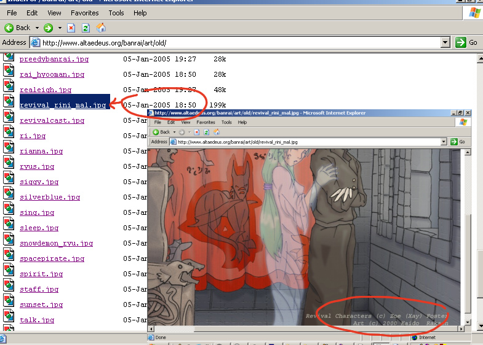The height and width of the screenshot is (345, 483).
Task: Open the talk.jpg link
Action: tap(37, 320)
